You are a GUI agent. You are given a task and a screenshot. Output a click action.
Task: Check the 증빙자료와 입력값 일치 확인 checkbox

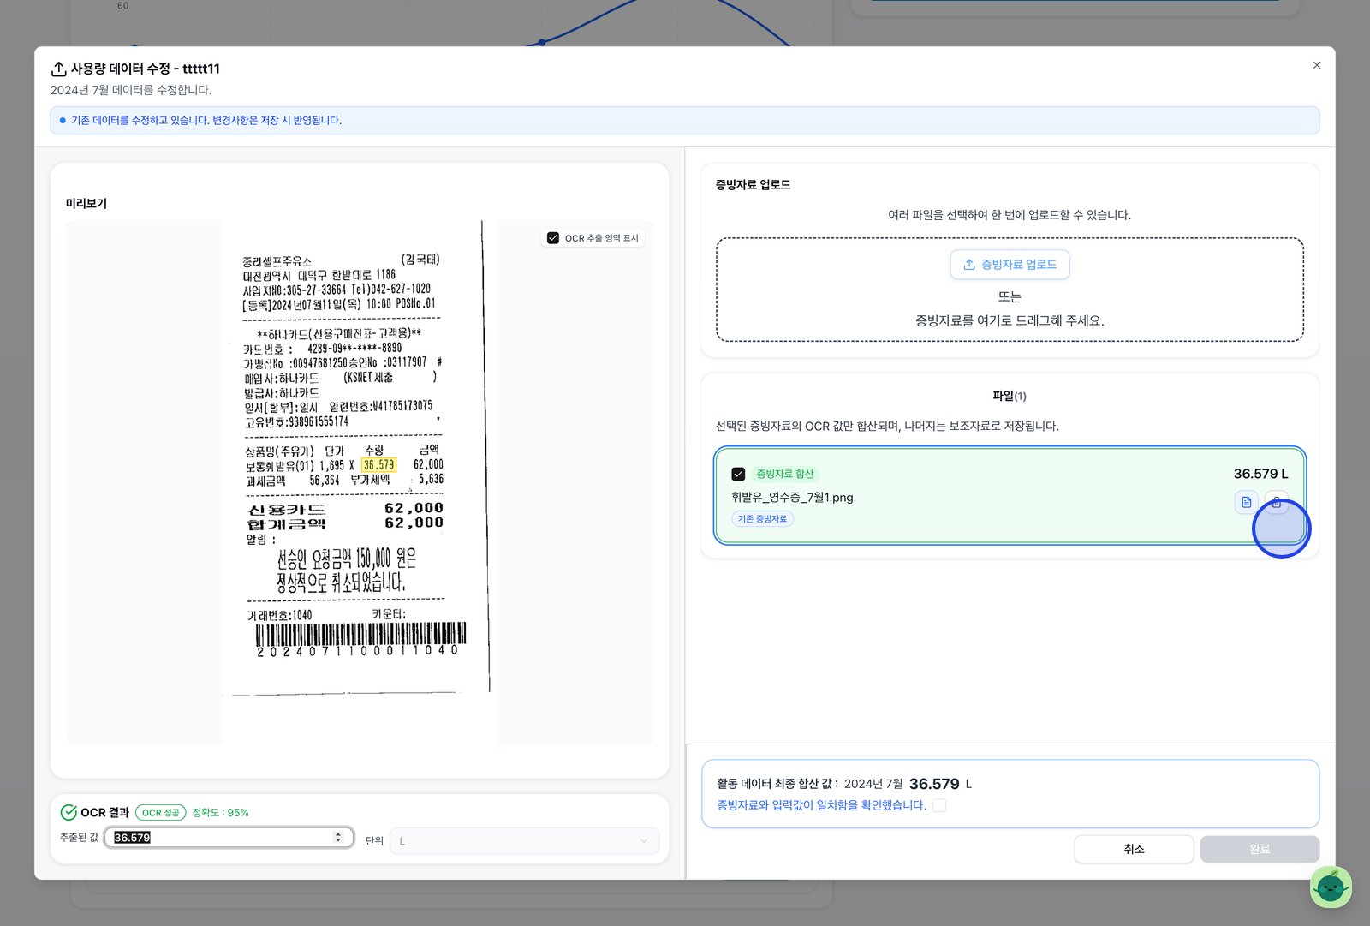(939, 805)
